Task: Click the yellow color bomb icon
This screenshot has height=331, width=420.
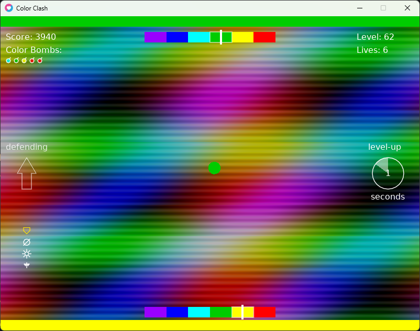Action: (x=24, y=61)
